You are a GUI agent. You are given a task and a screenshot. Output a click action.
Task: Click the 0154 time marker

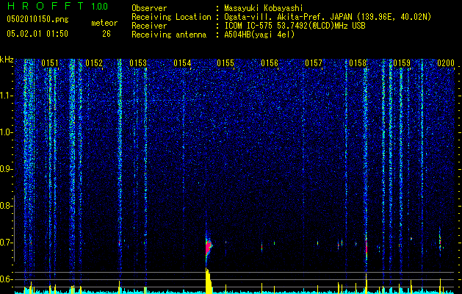click(182, 63)
